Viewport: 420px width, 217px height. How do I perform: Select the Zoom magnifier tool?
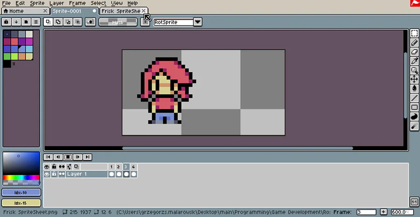pos(414,70)
